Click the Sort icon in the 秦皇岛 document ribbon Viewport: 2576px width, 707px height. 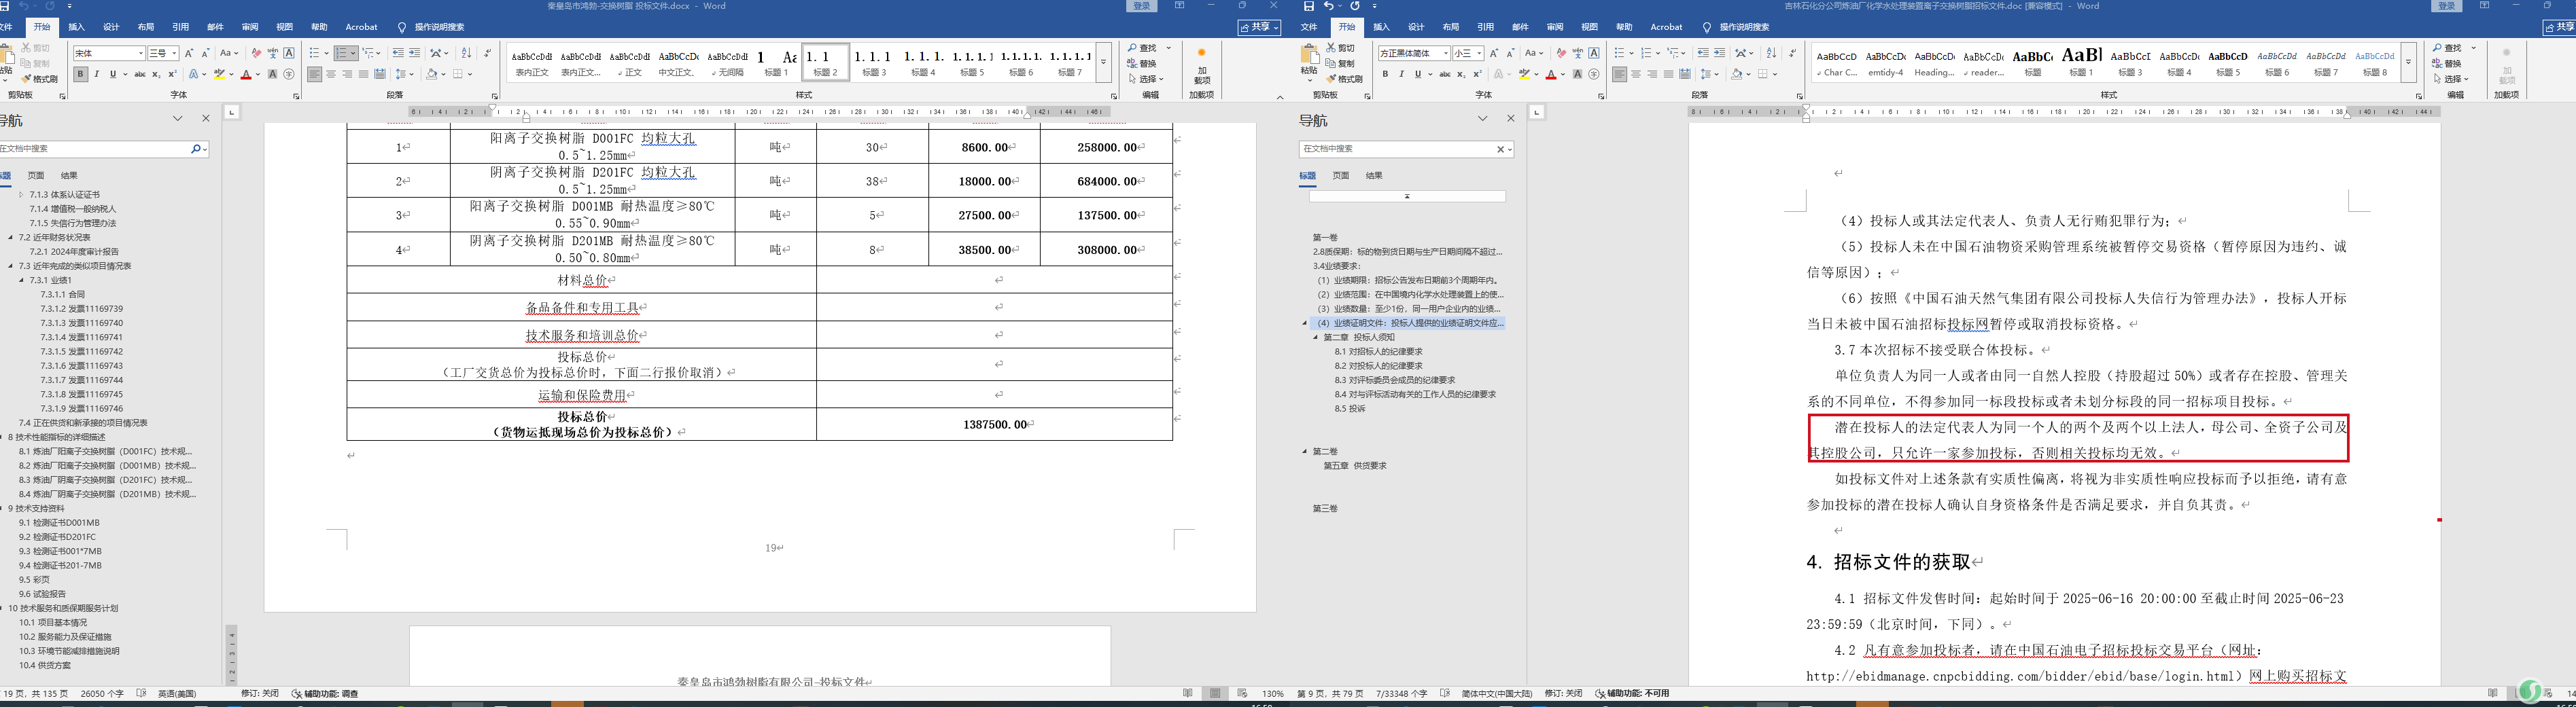(466, 53)
